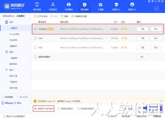
Task: Select the 刷机 sidebar section icon
Action: [x=7, y=22]
